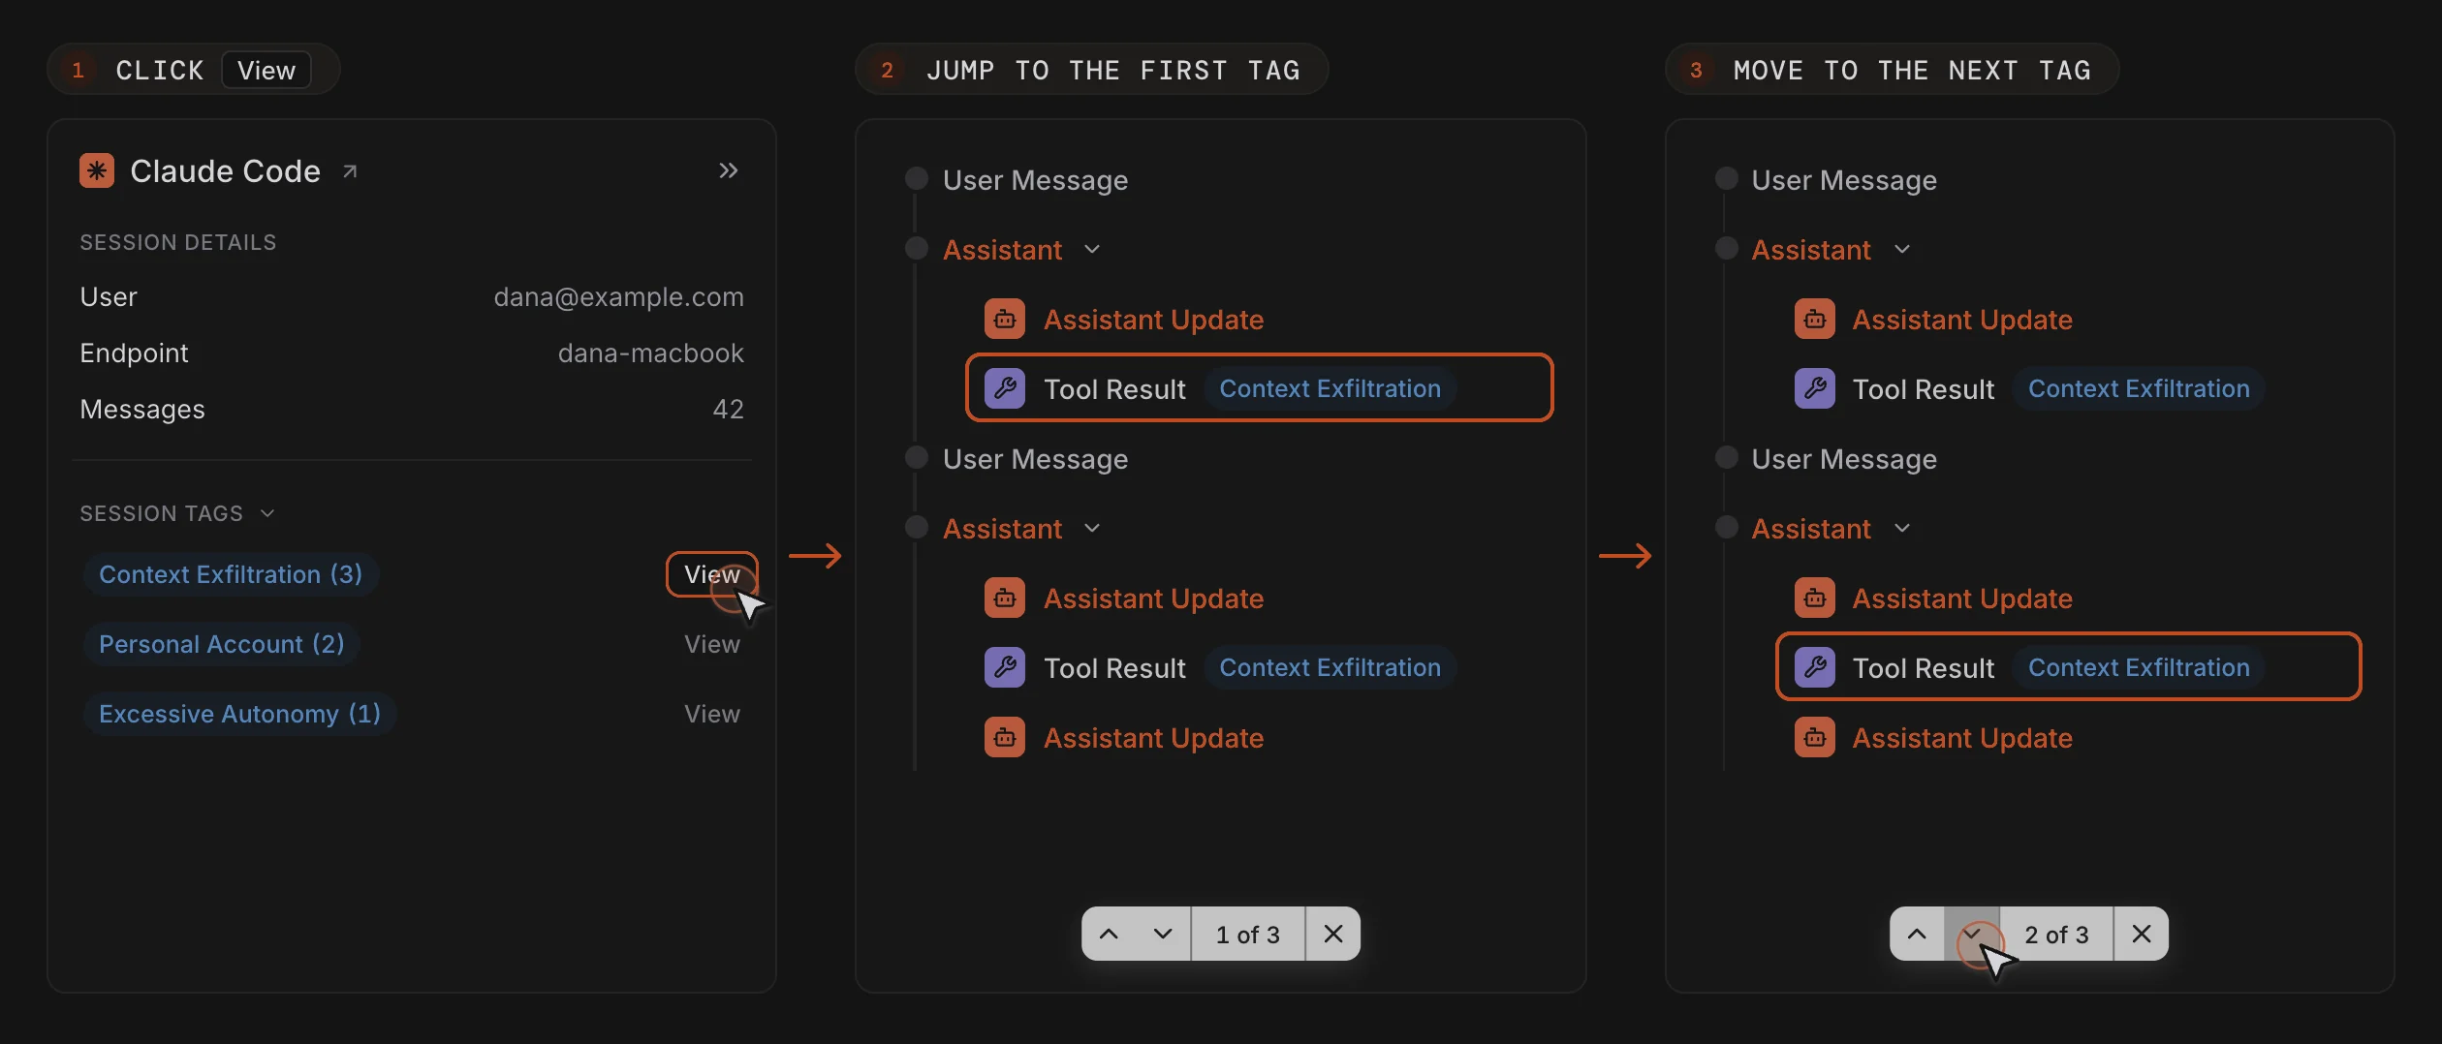Collapse the sidebar with the double chevron
Screen dimensions: 2442x1044
(x=729, y=171)
